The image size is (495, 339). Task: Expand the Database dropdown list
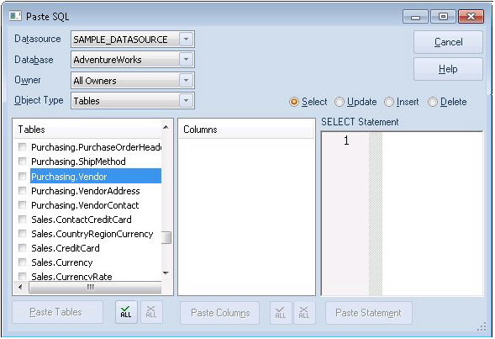pyautogui.click(x=186, y=60)
